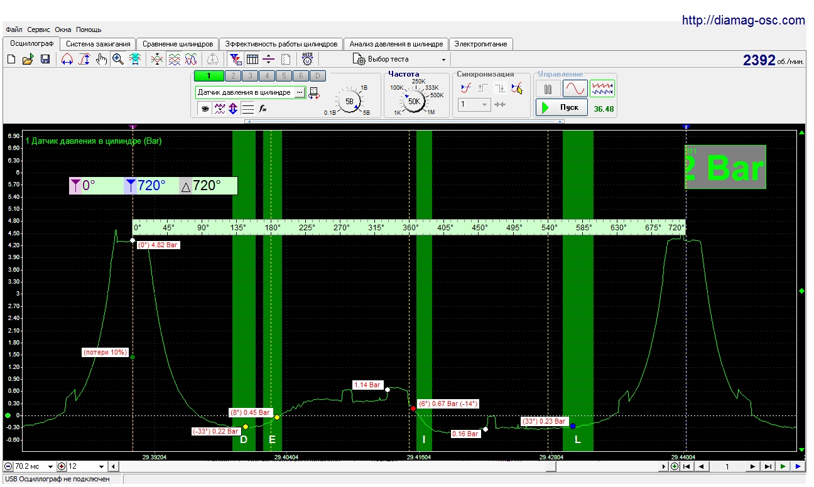Open the Помощь menu
Viewport: 814px width, 487px height.
coord(89,29)
